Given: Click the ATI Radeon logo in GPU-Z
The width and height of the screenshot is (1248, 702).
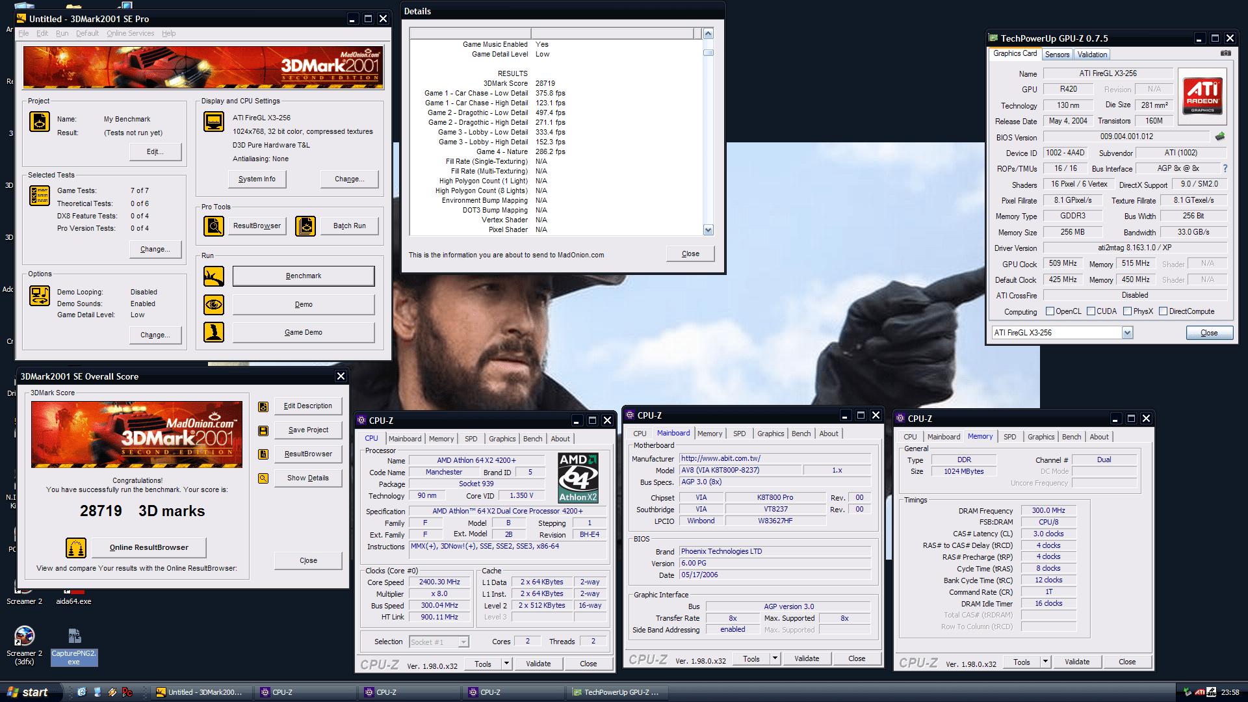Looking at the screenshot, I should point(1202,96).
